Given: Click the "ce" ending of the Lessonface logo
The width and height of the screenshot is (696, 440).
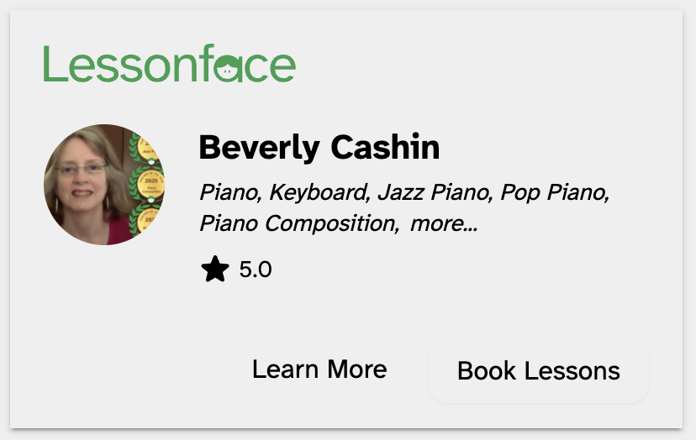Looking at the screenshot, I should coord(269,65).
